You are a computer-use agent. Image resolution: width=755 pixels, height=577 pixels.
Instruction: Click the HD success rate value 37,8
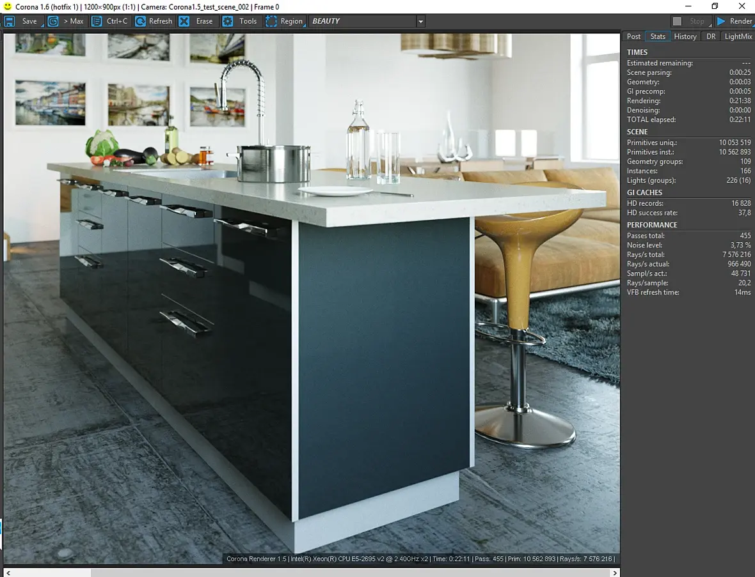pos(744,213)
